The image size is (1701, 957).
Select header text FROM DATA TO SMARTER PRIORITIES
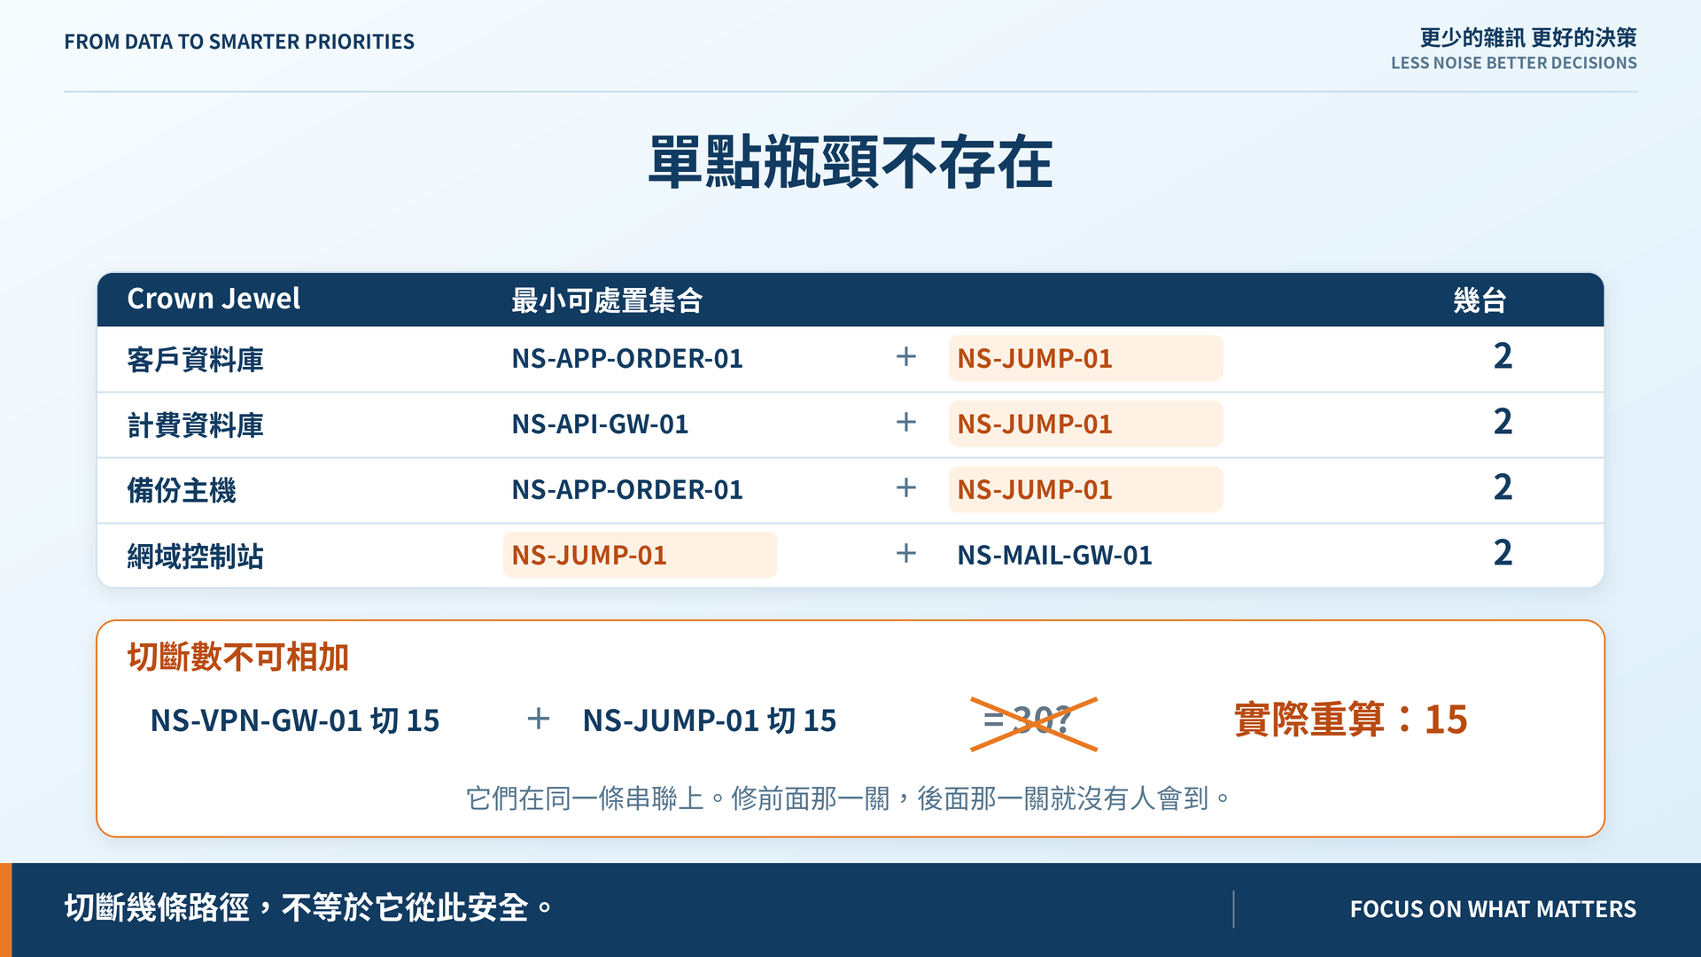click(x=239, y=42)
